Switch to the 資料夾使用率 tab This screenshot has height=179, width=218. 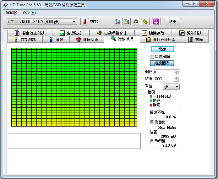161,40
